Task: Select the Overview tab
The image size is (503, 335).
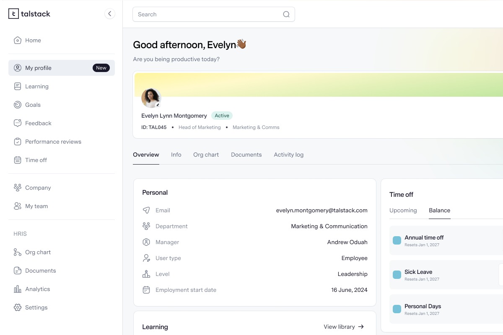Action: click(x=146, y=155)
